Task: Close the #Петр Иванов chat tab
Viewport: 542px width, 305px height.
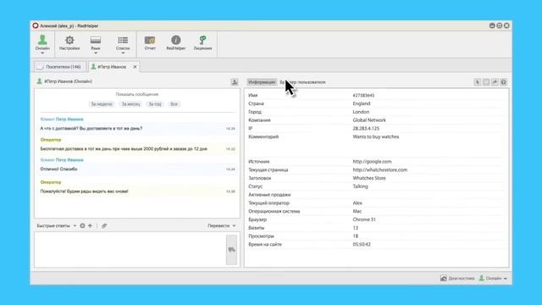Action: point(135,67)
